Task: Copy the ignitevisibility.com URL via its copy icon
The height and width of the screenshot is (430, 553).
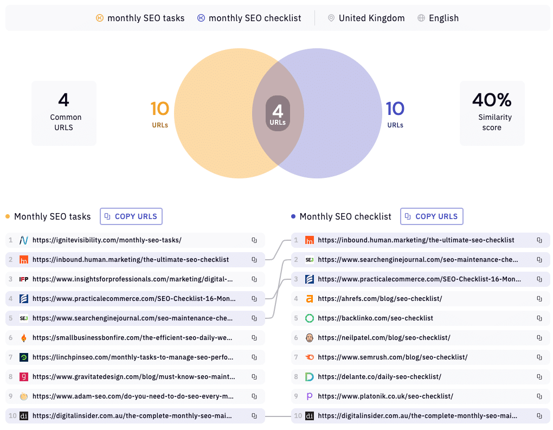Action: [254, 240]
